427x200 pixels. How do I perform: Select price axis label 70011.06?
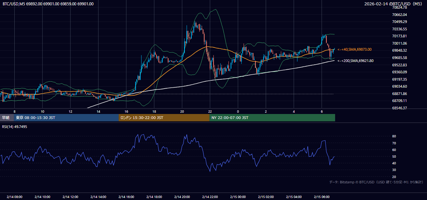400,43
